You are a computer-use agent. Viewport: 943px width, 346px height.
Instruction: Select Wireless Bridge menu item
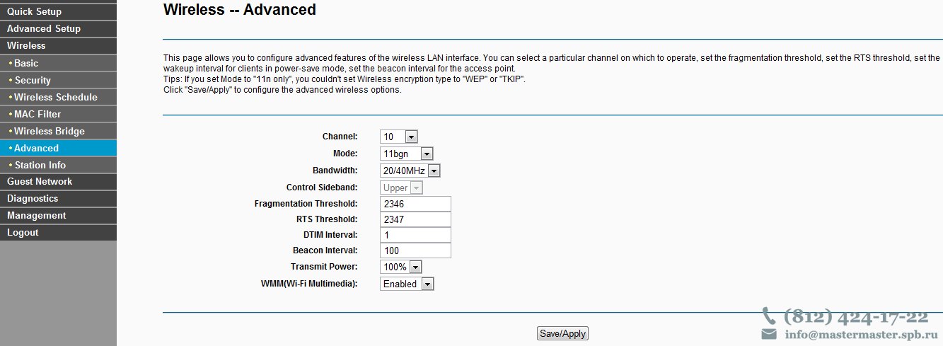coord(58,131)
